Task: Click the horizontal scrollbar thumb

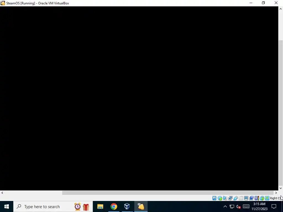Action: 168,193
